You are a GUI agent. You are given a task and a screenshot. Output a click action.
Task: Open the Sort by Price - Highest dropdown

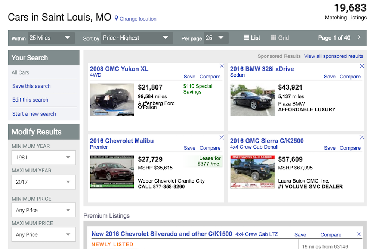click(x=137, y=38)
